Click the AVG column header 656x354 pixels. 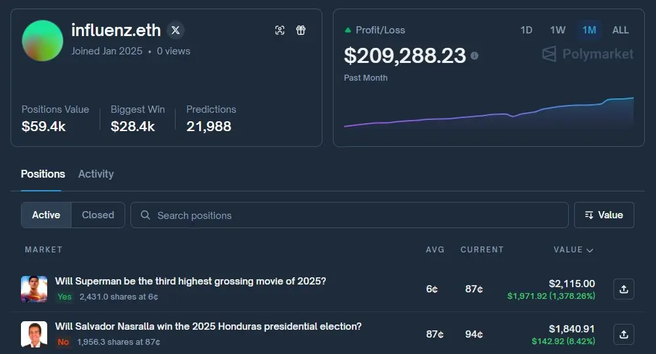[435, 250]
